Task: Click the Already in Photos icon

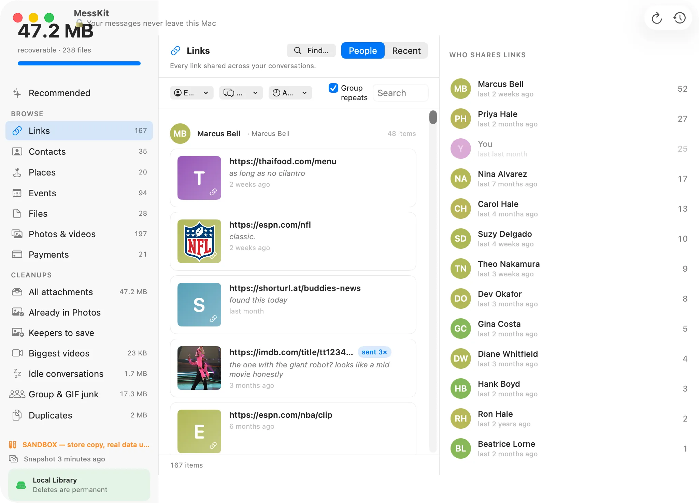Action: tap(18, 313)
